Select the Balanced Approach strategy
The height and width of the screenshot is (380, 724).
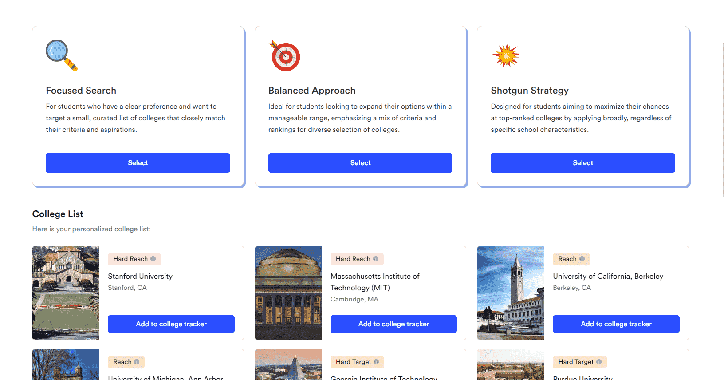point(360,163)
